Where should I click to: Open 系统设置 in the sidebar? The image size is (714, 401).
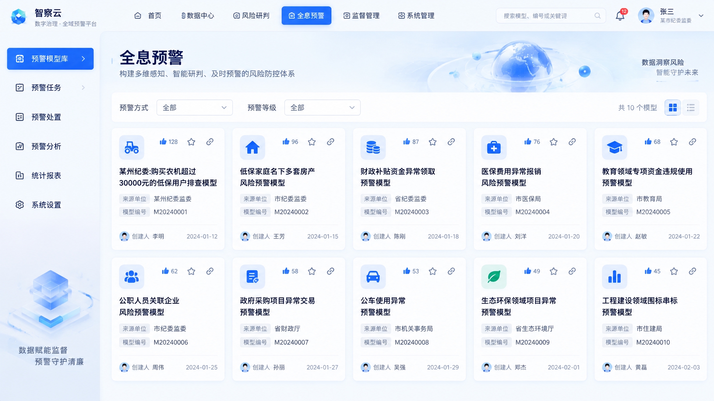pos(50,205)
